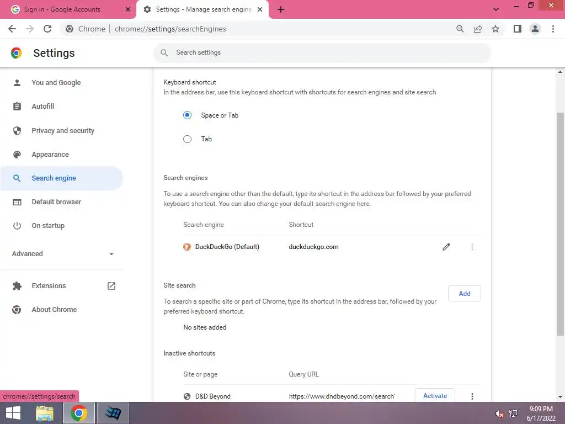
Task: Close the Sign in - Google Accounts tab
Action: pos(128,9)
